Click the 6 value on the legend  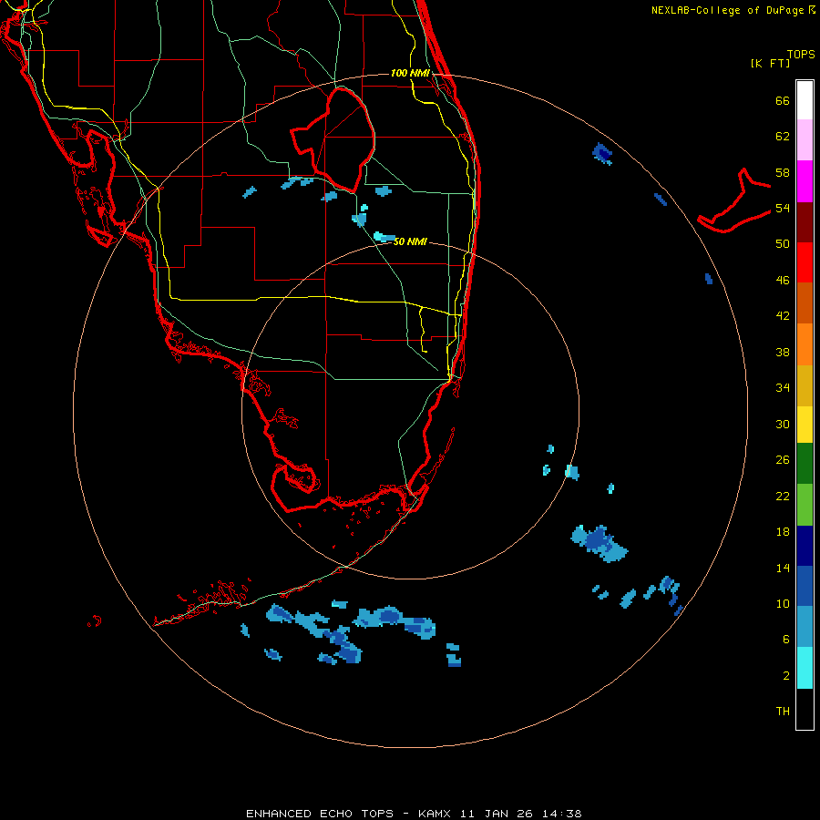(x=785, y=640)
